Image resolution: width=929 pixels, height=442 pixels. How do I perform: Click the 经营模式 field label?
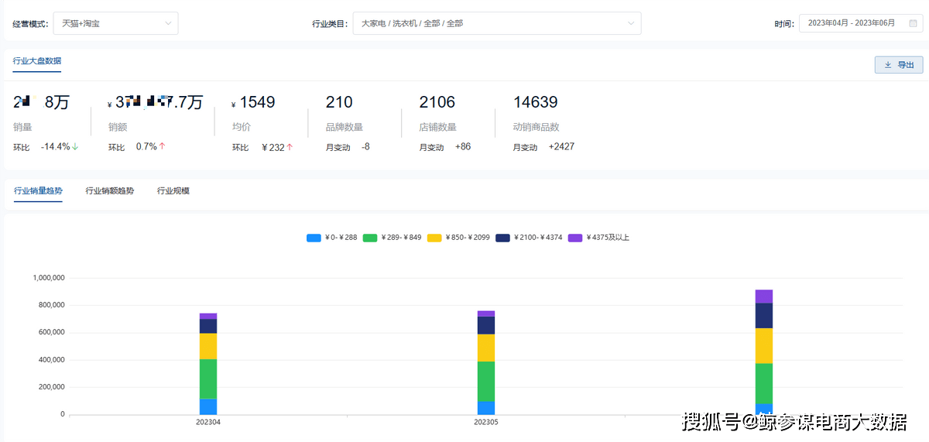point(30,24)
